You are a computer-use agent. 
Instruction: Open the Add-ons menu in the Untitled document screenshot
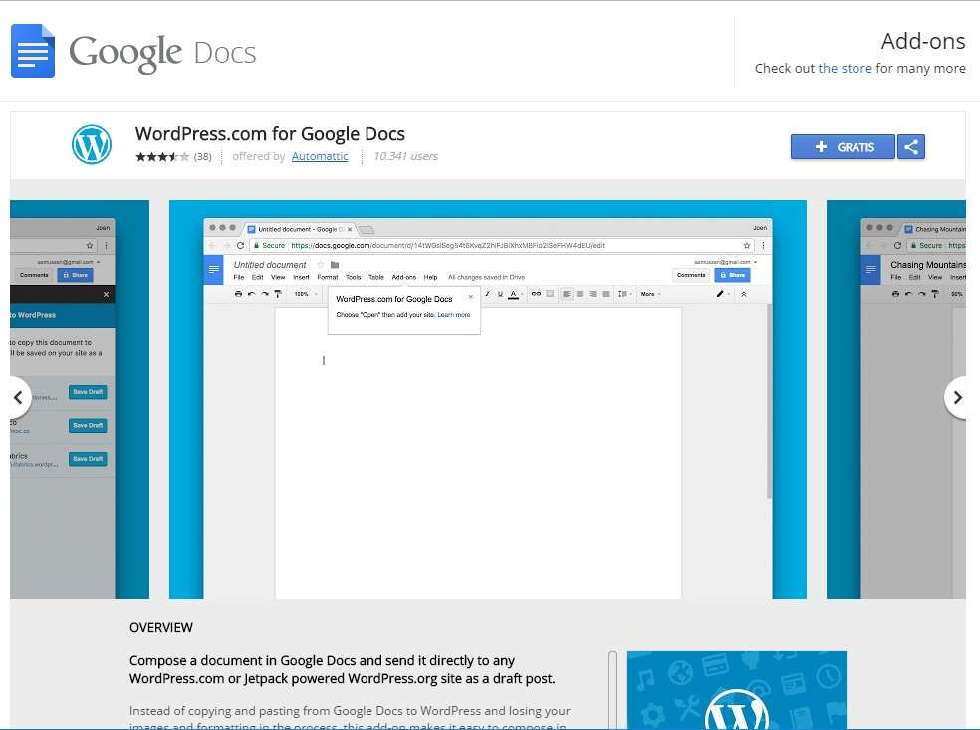click(404, 277)
